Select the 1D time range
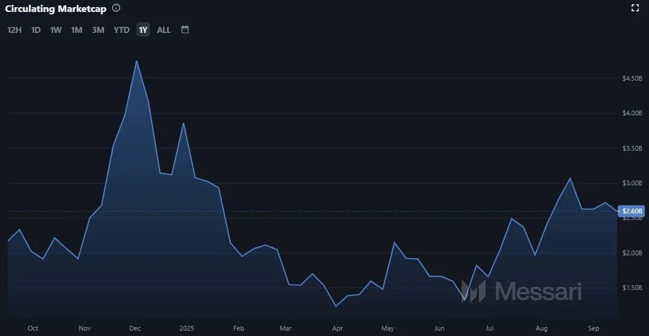 tap(36, 30)
